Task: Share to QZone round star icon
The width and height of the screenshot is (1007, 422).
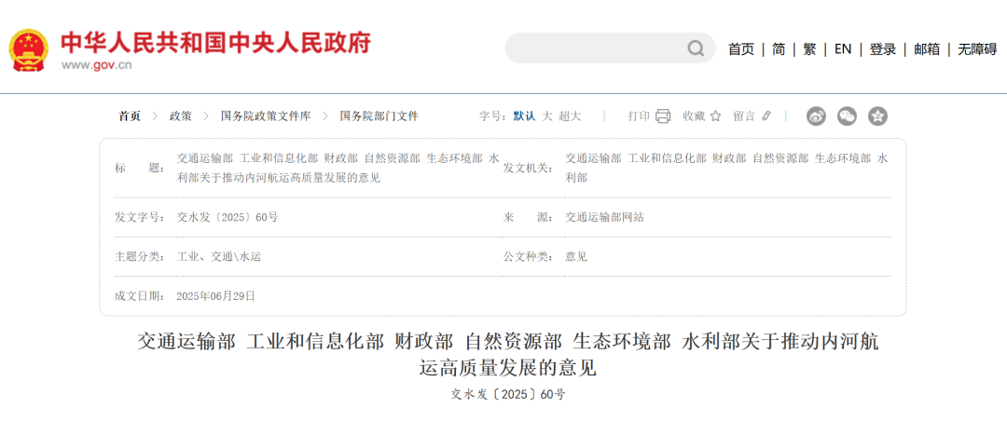Action: point(877,116)
